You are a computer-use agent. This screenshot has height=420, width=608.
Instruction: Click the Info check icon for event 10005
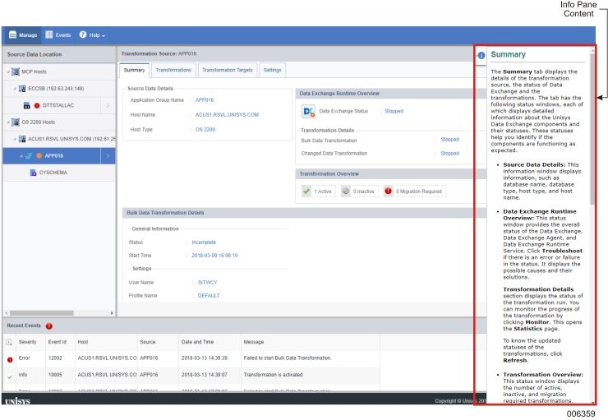coord(10,376)
